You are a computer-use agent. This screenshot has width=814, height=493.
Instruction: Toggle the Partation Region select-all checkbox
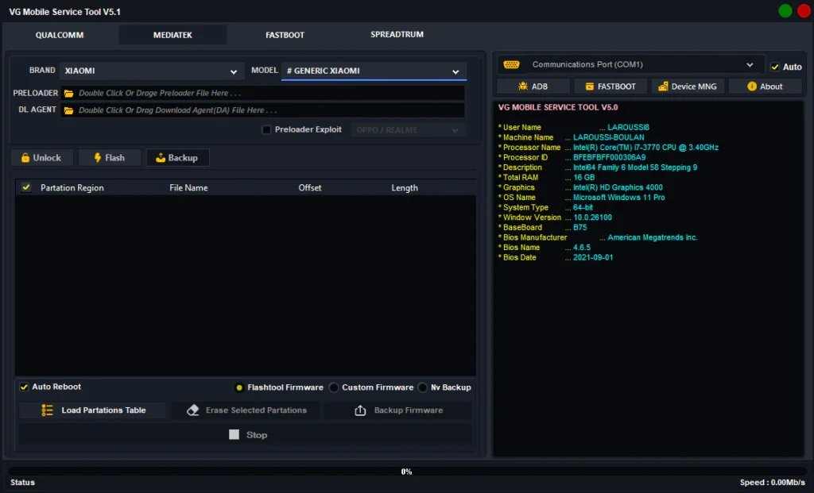26,187
